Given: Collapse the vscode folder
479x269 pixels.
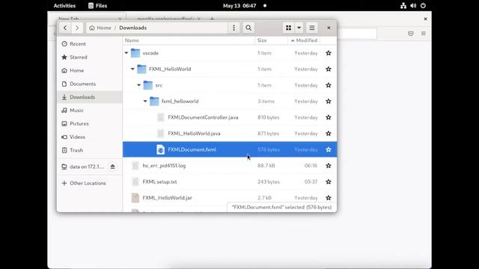Looking at the screenshot, I should pyautogui.click(x=126, y=53).
